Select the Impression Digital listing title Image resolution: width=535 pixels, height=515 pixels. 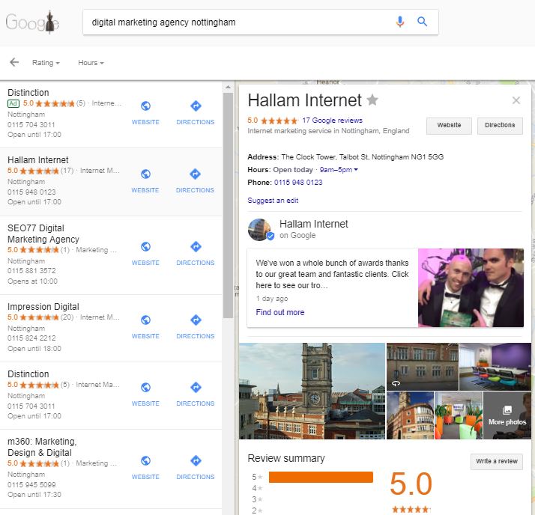(43, 307)
